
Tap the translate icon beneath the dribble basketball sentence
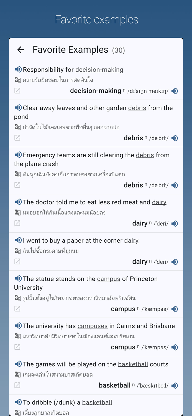pos(17,413)
